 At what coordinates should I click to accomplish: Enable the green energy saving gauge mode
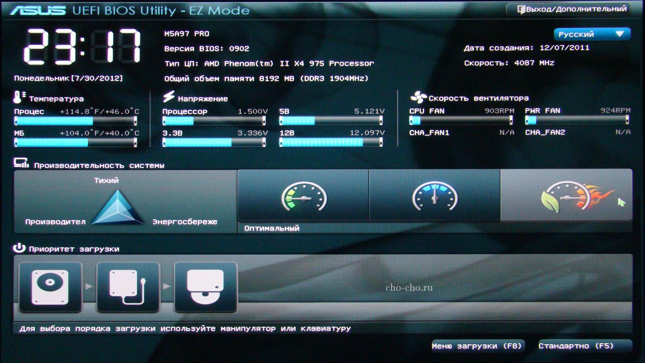(x=303, y=196)
